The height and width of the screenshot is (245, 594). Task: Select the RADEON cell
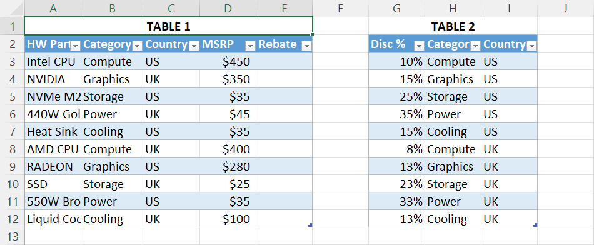click(x=53, y=166)
